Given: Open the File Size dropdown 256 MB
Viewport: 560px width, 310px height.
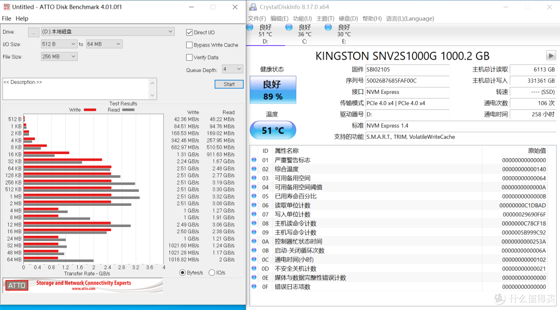Looking at the screenshot, I should (x=59, y=57).
